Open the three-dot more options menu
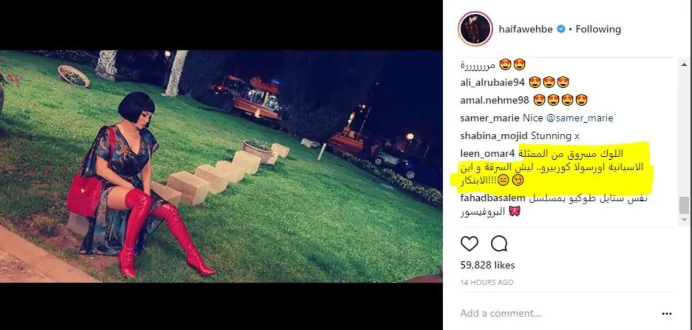The height and width of the screenshot is (330, 692). pos(667,313)
